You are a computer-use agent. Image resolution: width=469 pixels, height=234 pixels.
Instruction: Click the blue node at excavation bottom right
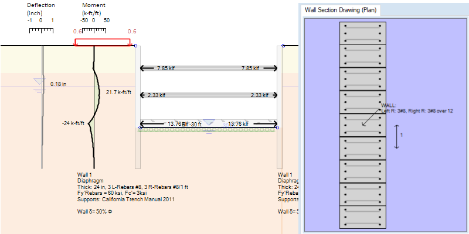point(277,128)
